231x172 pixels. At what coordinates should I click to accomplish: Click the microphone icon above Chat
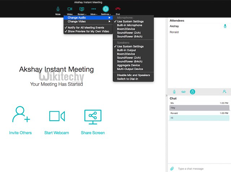174,92
